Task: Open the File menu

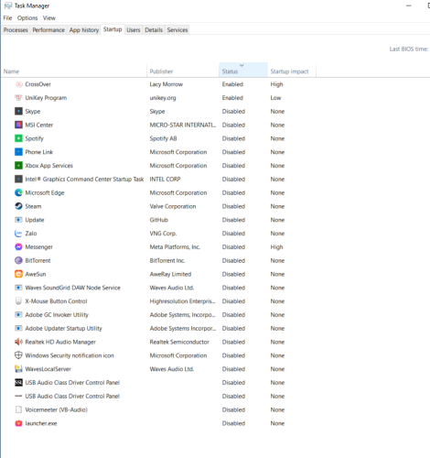Action: click(7, 18)
